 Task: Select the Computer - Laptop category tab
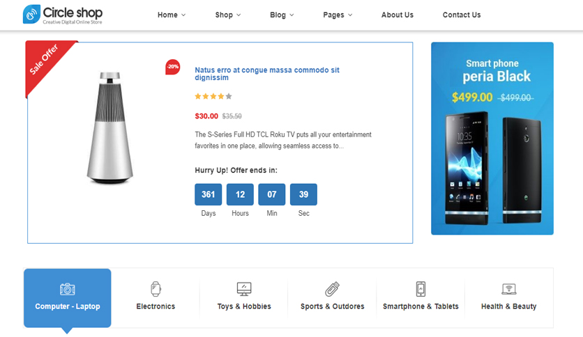tap(68, 298)
